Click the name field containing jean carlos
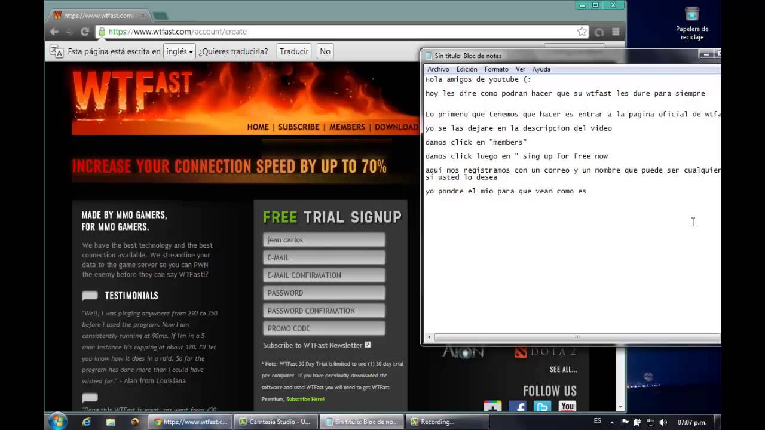The image size is (765, 430). tap(324, 239)
